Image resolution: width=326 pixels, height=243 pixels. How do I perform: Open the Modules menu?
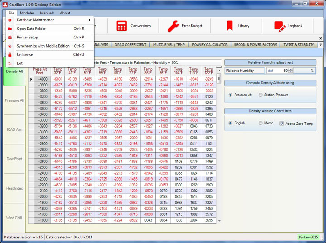click(x=27, y=13)
